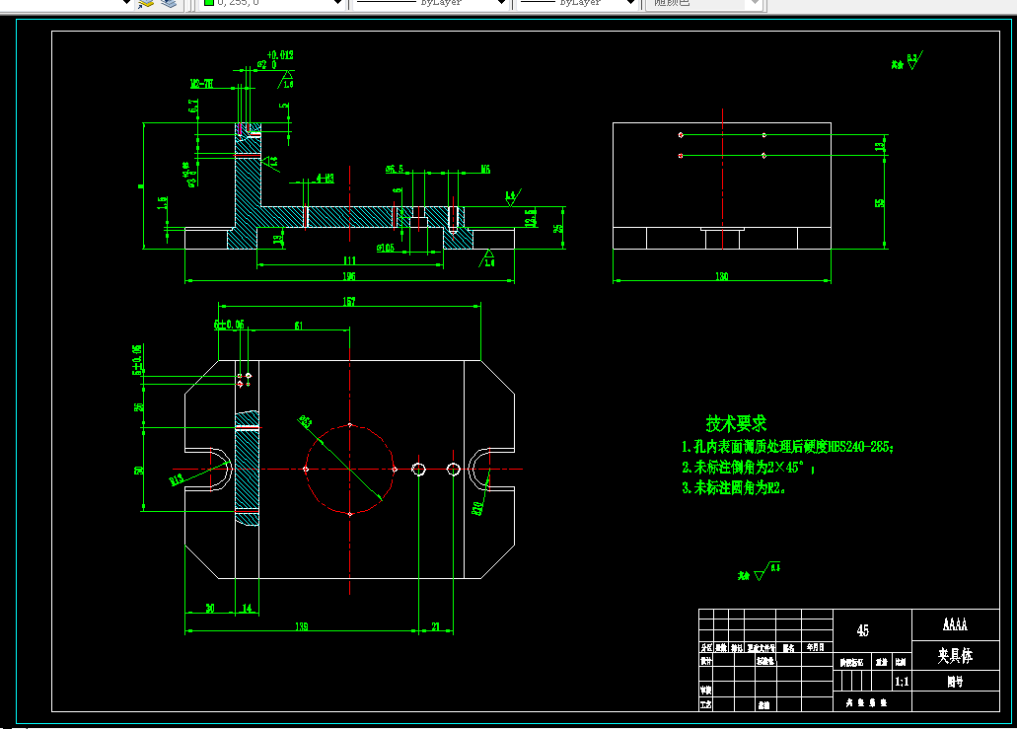Select the R20 radius label
This screenshot has height=729, width=1017.
click(478, 508)
